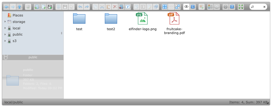The image size is (271, 107).
Task: Expand the local volume arrow
Action: 5,28
